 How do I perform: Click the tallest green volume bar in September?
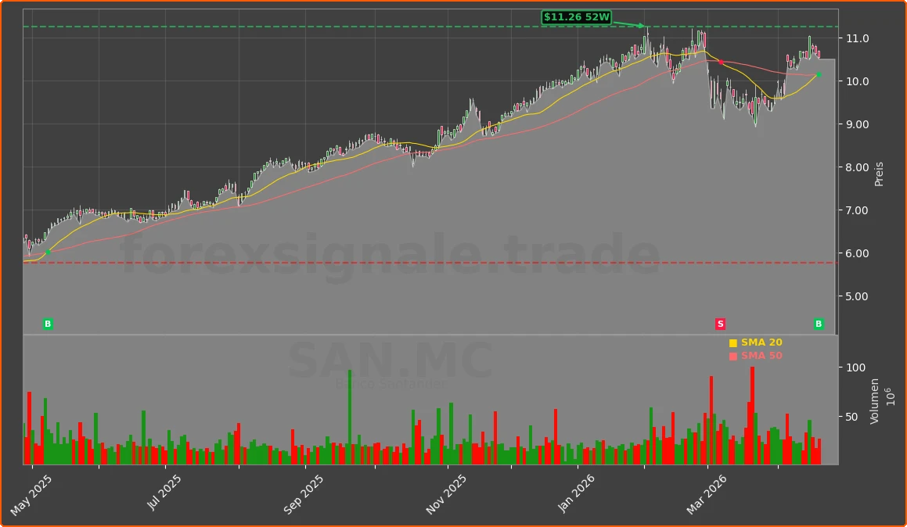click(349, 417)
